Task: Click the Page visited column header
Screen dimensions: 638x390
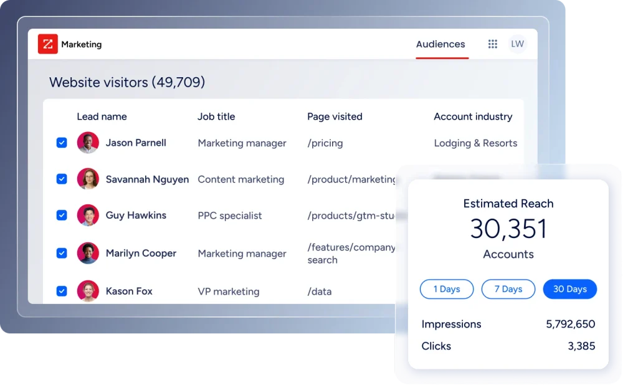Action: tap(335, 117)
